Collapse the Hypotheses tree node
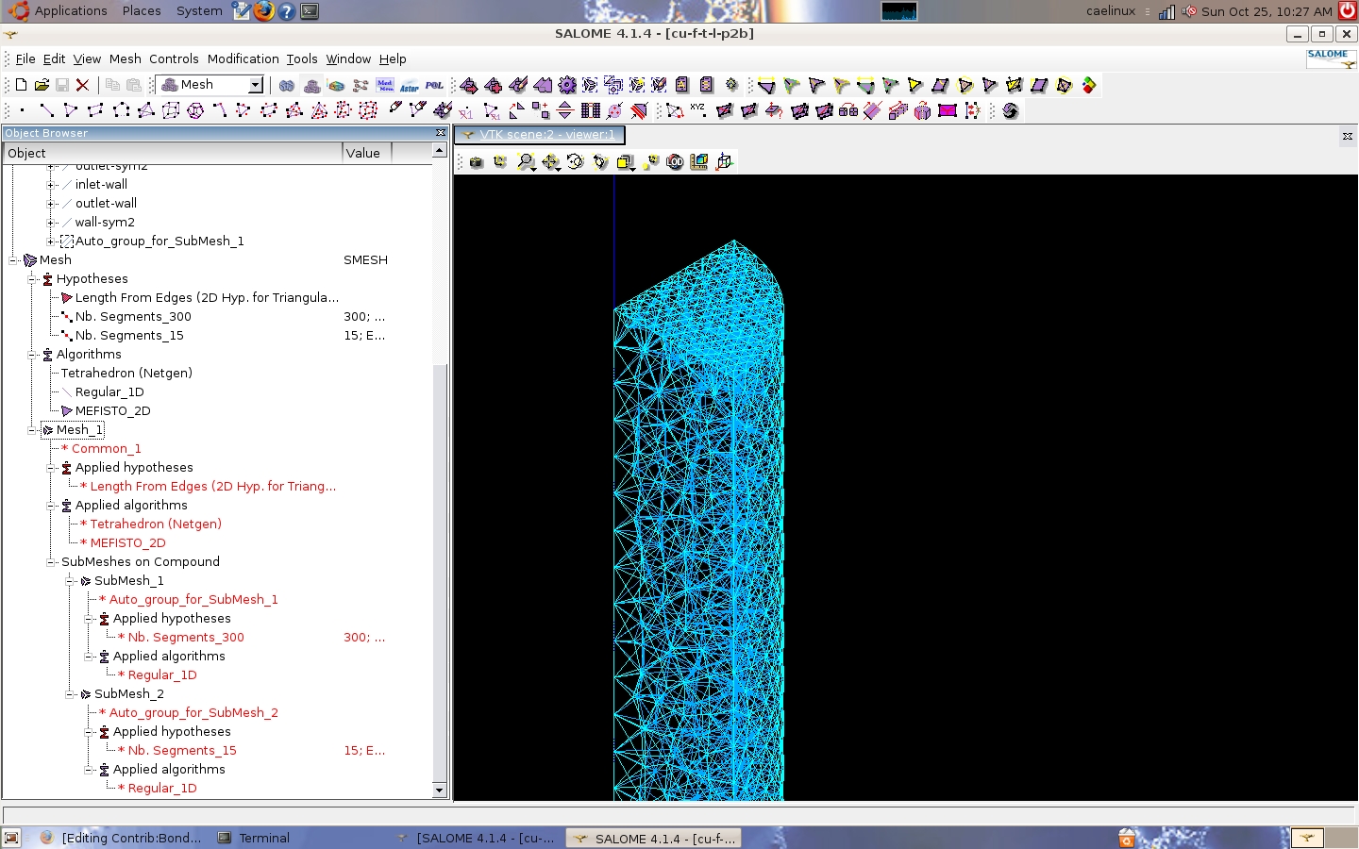Screen dimensions: 1359x849 [32, 278]
